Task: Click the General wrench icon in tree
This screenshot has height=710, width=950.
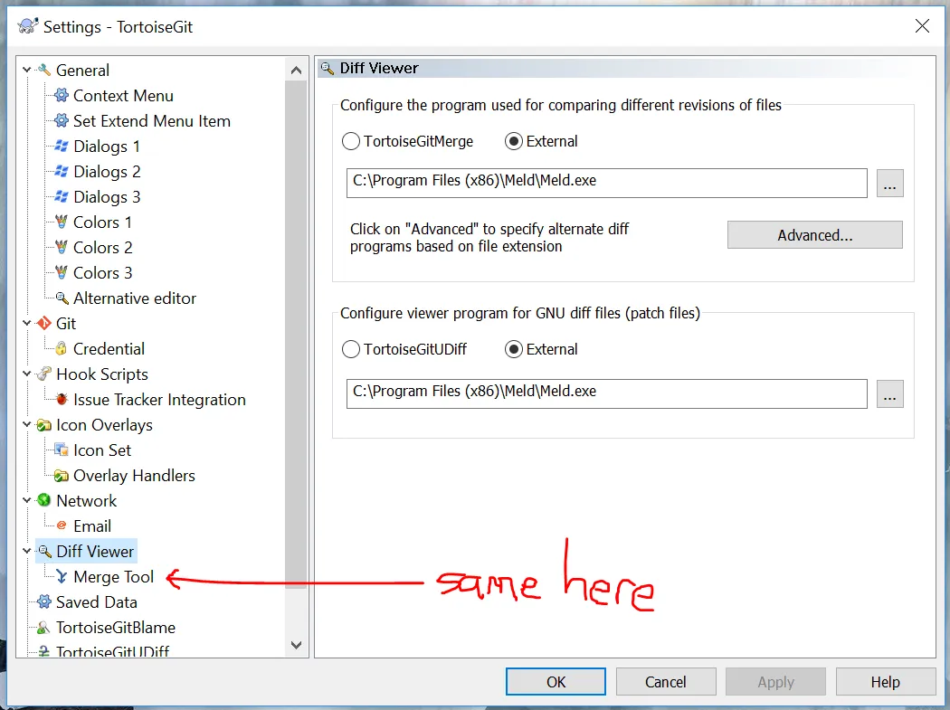Action: click(x=43, y=70)
